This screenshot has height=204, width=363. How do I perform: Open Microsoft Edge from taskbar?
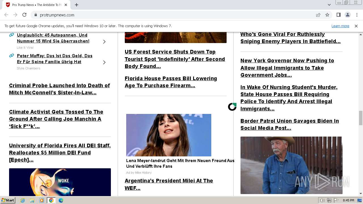click(61, 200)
